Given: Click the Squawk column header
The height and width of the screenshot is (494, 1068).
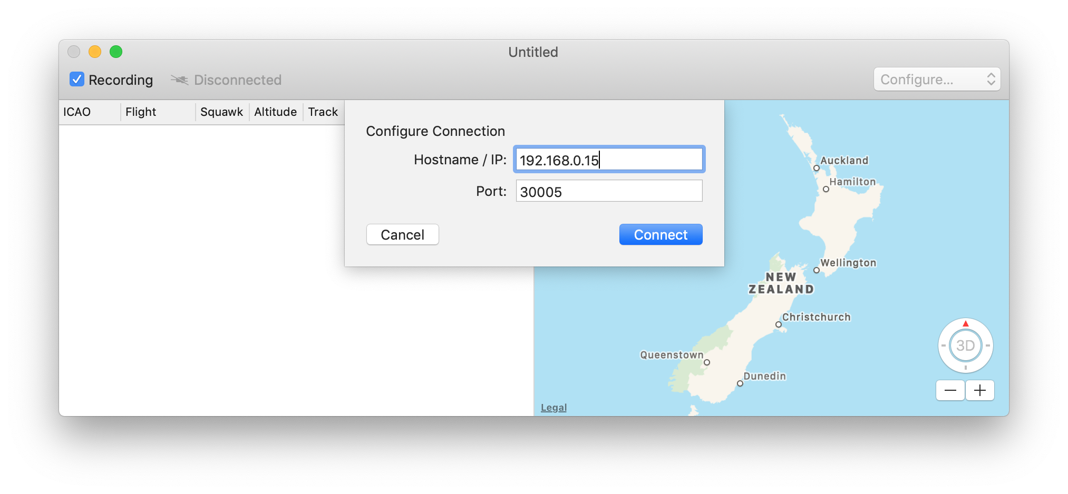Looking at the screenshot, I should click(221, 112).
